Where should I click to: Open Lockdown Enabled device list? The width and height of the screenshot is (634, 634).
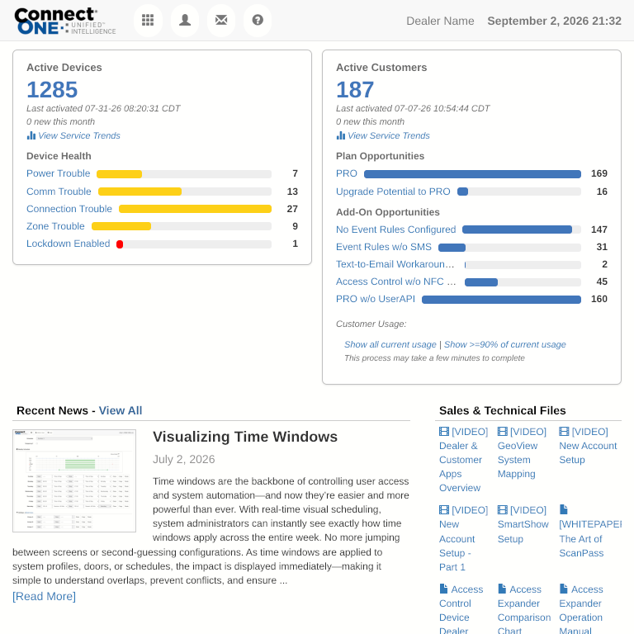(x=69, y=244)
